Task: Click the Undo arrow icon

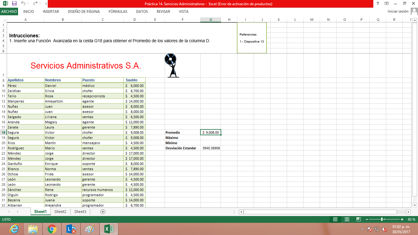Action: click(24, 4)
